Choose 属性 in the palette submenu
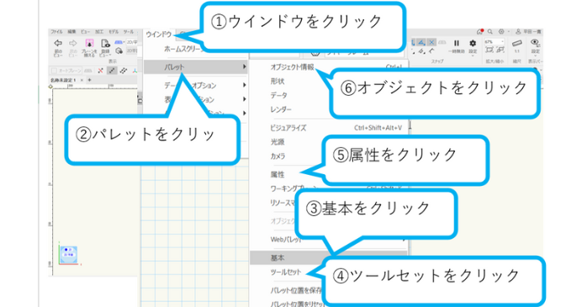 pos(278,174)
